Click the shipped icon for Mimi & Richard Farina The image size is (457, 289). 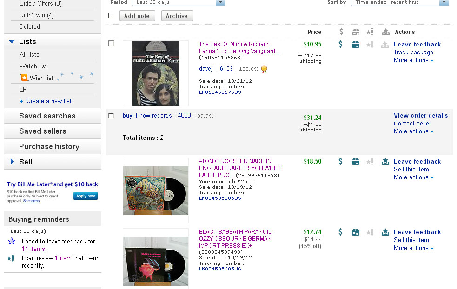coord(356,45)
